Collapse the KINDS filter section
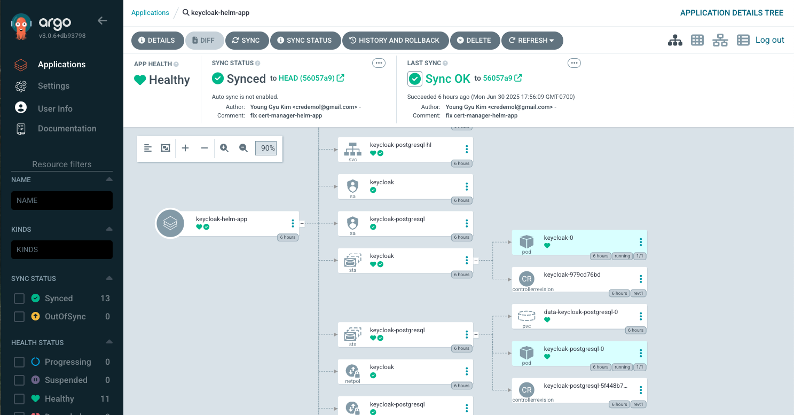This screenshot has width=794, height=415. (x=109, y=229)
